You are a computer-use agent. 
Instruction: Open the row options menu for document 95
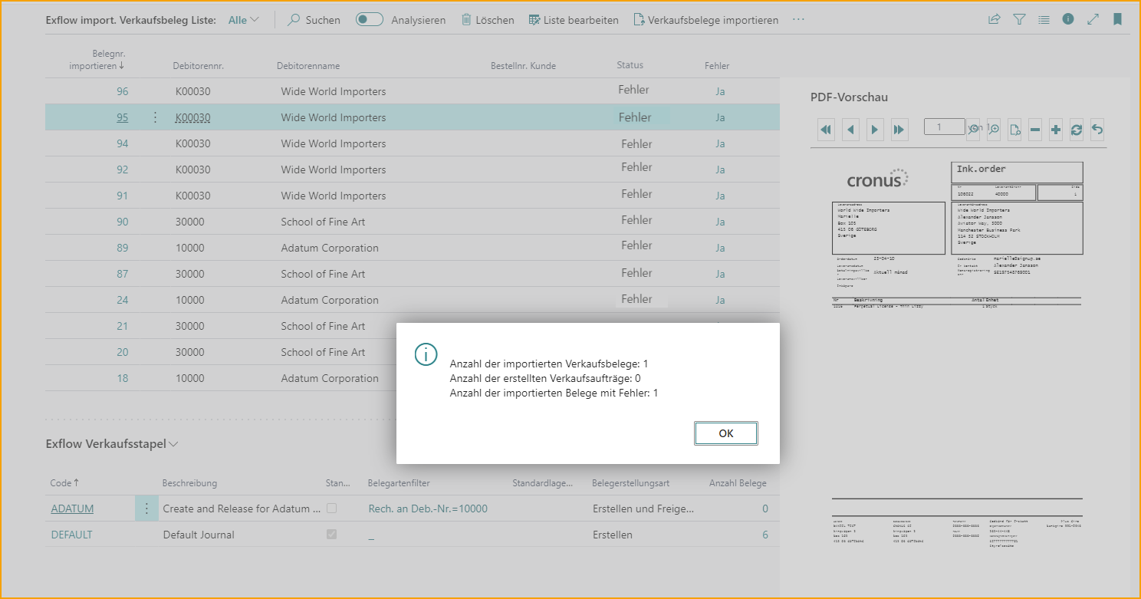pos(154,117)
